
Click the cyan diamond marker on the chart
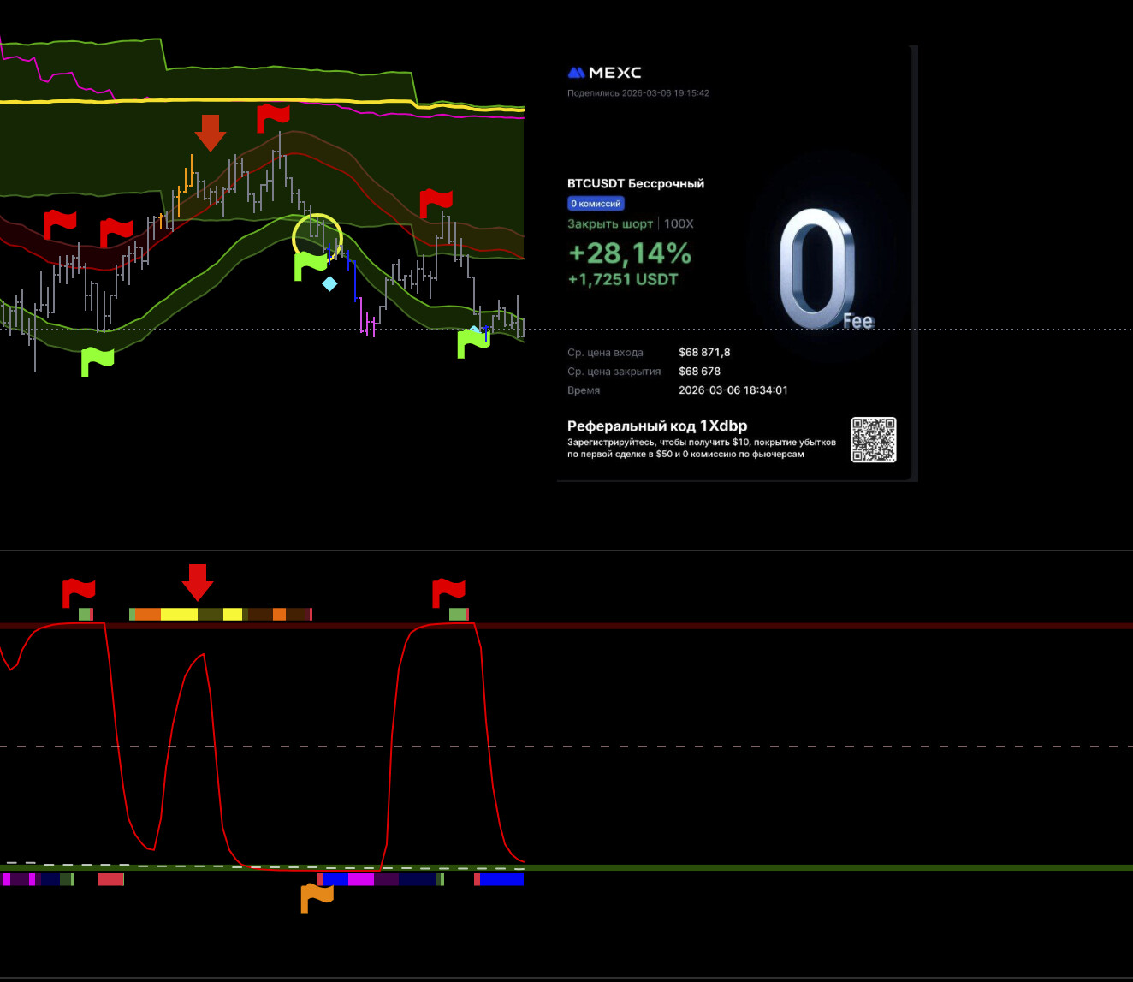point(329,283)
